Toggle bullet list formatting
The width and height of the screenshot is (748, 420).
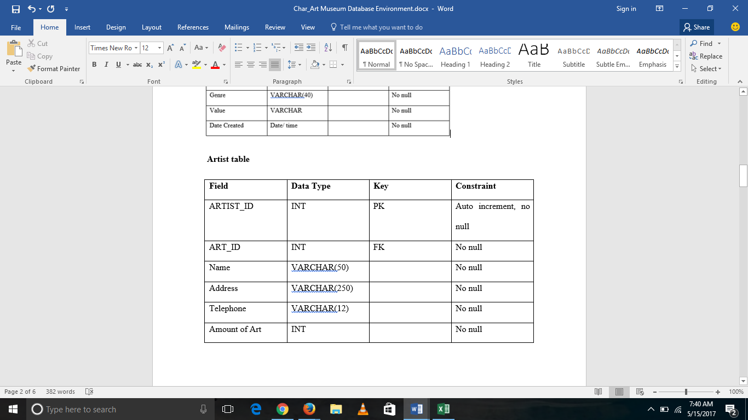click(x=238, y=48)
